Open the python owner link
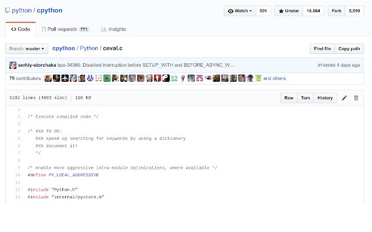Image resolution: width=372 pixels, height=232 pixels. [22, 10]
